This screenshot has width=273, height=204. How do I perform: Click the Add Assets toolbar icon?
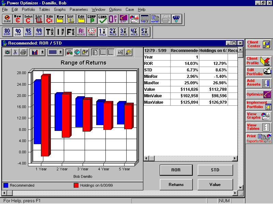81,32
